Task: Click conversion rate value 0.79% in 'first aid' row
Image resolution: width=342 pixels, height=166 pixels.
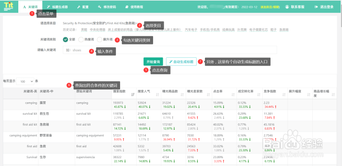Action: click(x=242, y=146)
